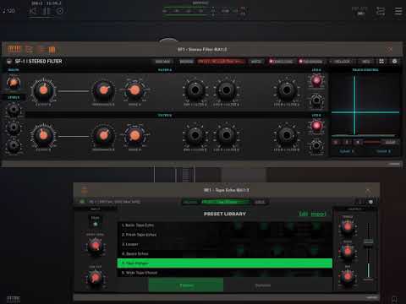406x304 pixels.
Task: Toggle the first red-dot option in SF-1 toolbar
Action: (x=281, y=62)
